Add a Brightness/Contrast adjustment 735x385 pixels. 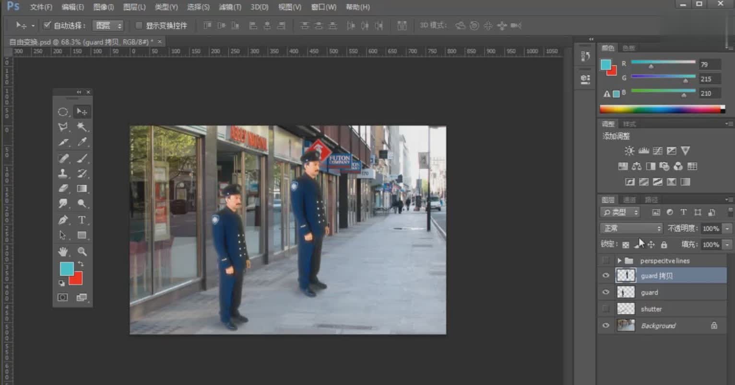point(629,151)
